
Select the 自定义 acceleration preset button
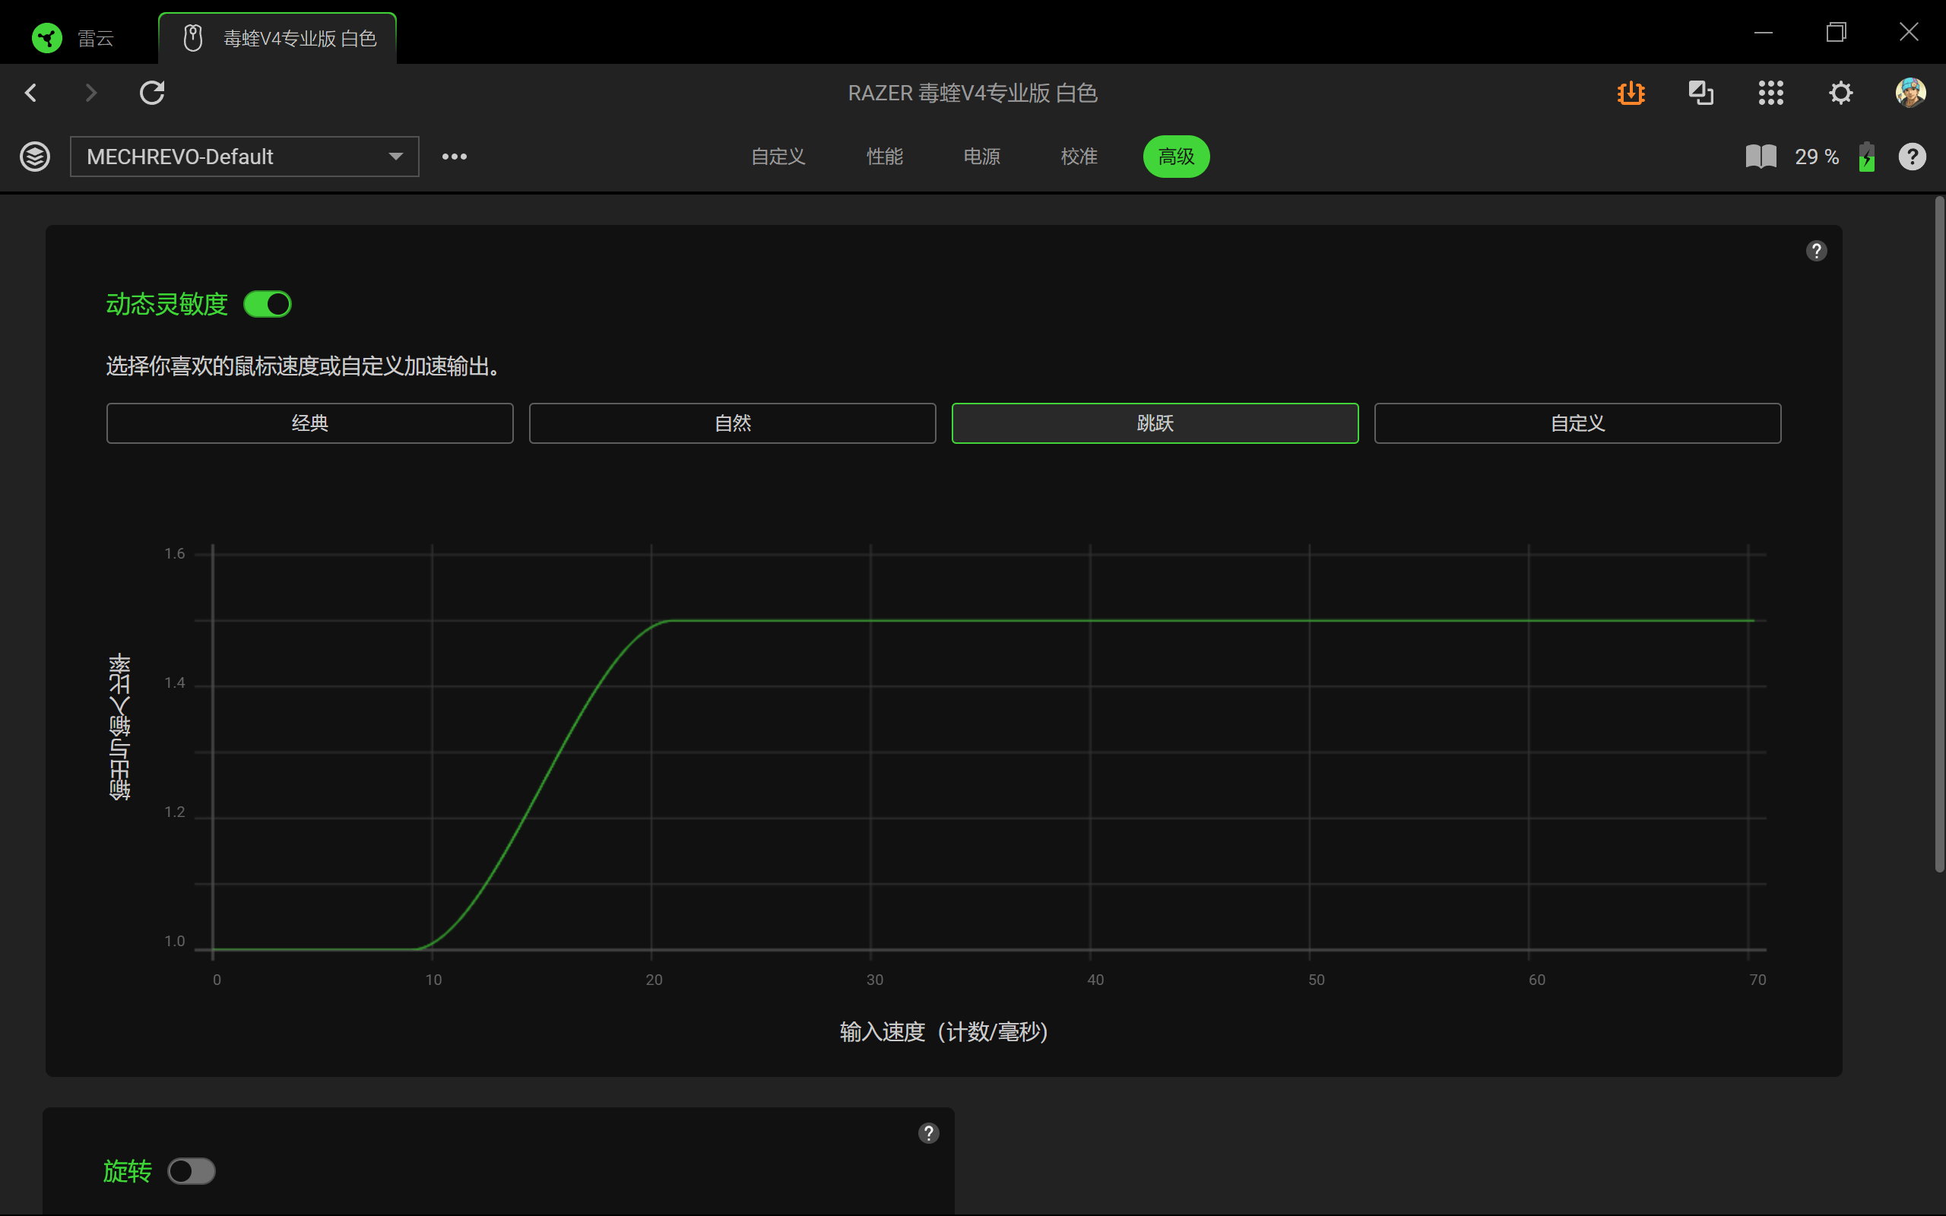pyautogui.click(x=1577, y=423)
